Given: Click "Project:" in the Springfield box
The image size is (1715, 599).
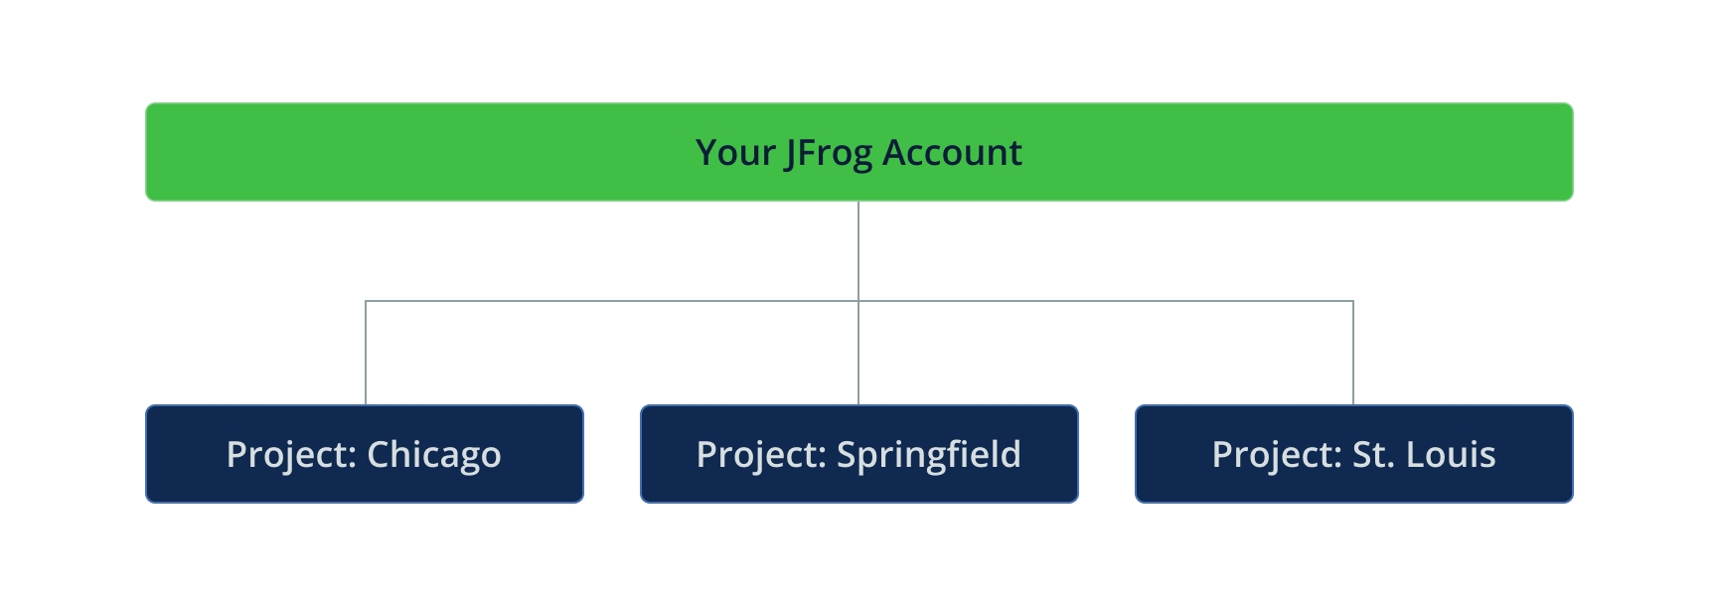Looking at the screenshot, I should point(761,455).
